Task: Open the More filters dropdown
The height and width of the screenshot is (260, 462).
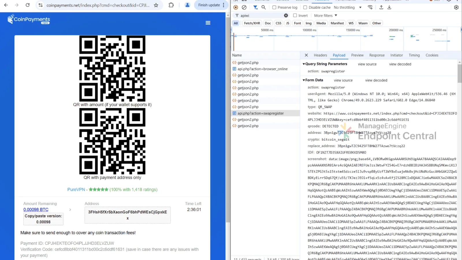Action: click(325, 16)
